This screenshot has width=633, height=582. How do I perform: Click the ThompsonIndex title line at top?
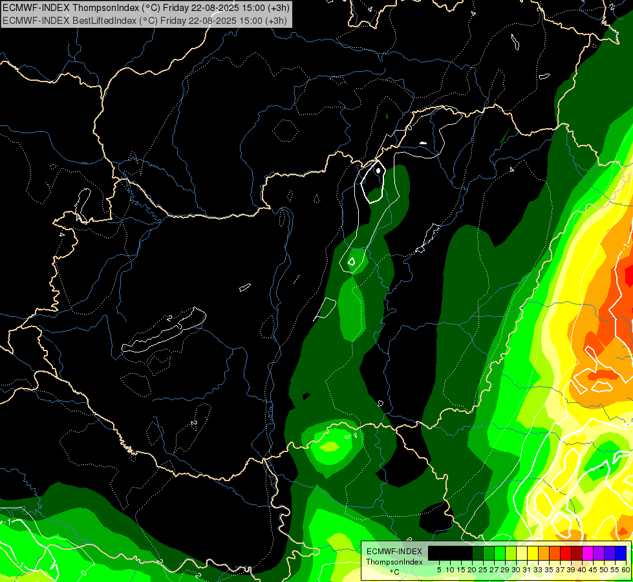(145, 7)
